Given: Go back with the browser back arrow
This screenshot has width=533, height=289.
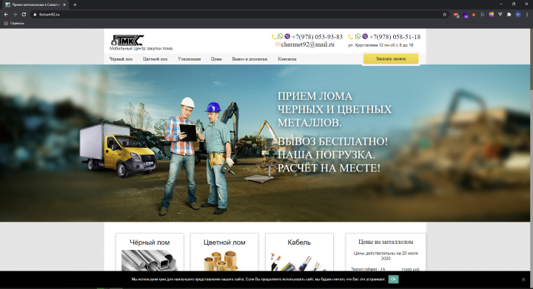Looking at the screenshot, I should 6,15.
